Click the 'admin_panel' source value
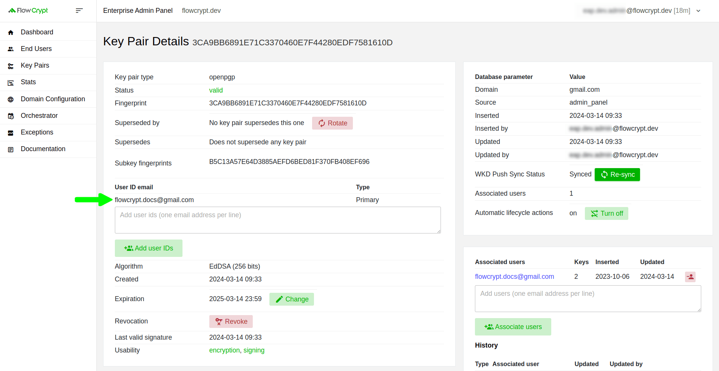Screen dimensions: 719x371 (588, 102)
